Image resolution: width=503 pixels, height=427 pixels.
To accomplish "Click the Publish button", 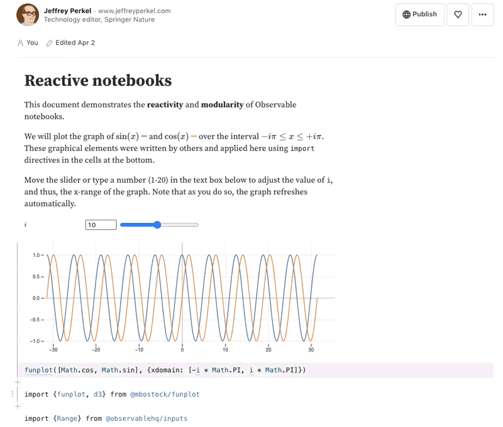I will coord(420,14).
